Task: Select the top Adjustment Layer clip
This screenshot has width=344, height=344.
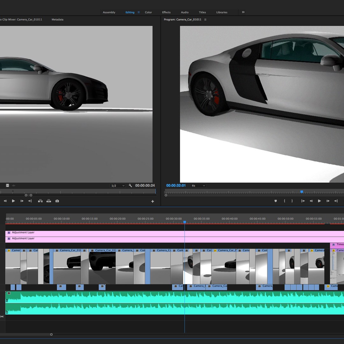Action: [96, 233]
